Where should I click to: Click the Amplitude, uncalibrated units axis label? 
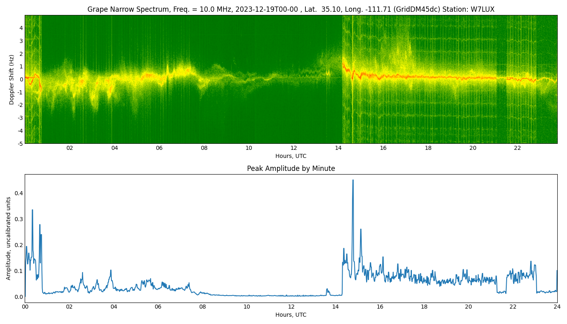[x=9, y=238]
